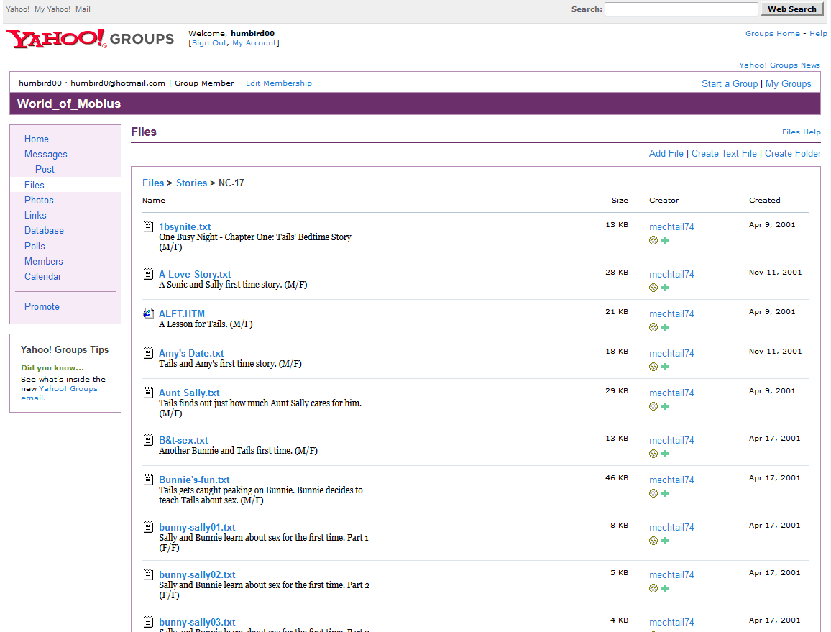
Task: Click the web page icon beside ALFT.HTM
Action: pyautogui.click(x=148, y=313)
